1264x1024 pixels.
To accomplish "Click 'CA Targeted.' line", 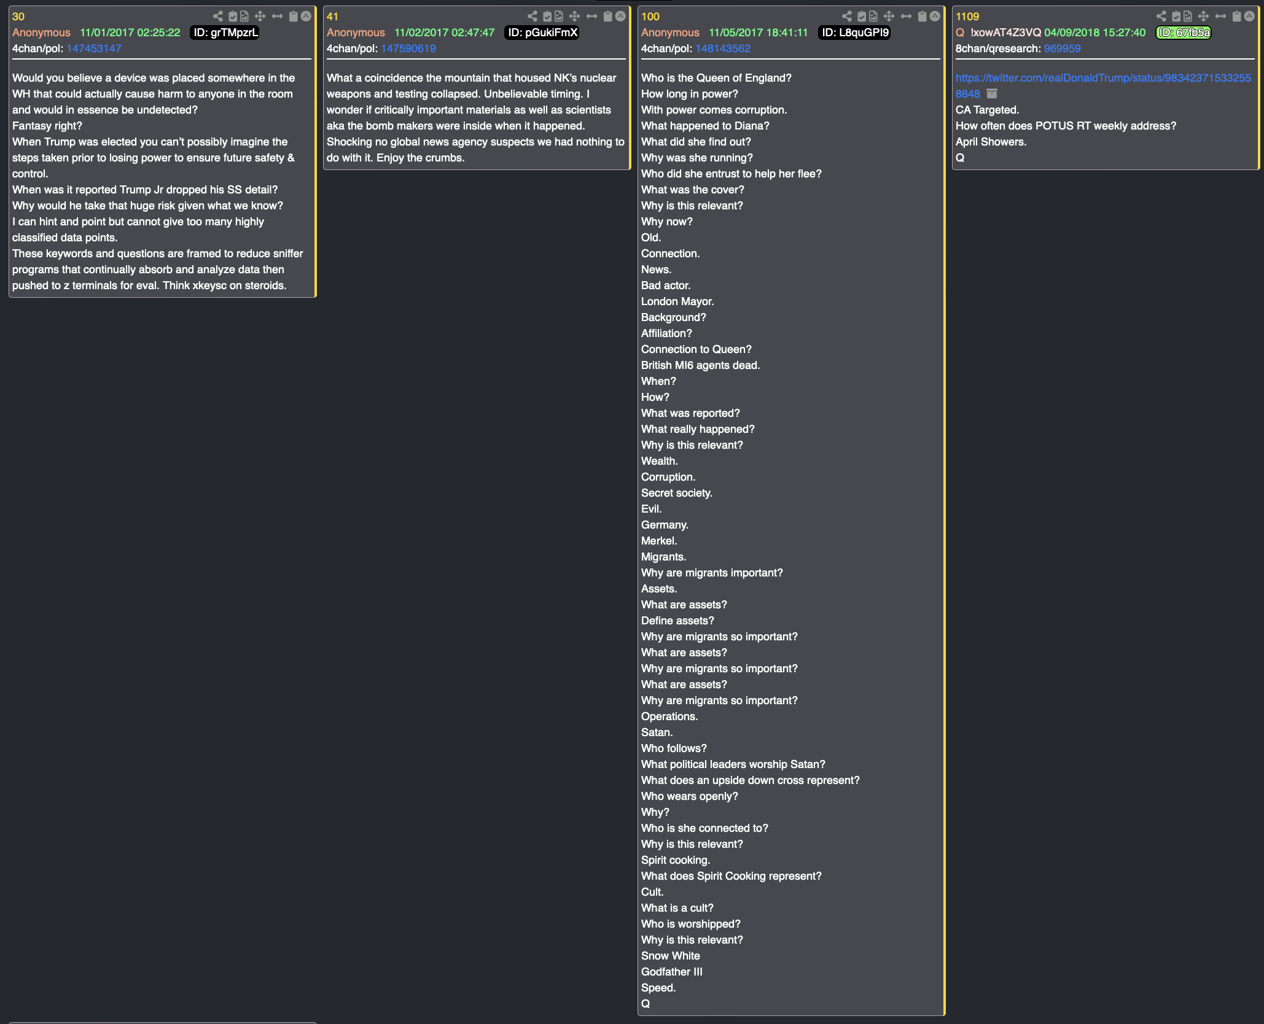I will click(x=987, y=110).
